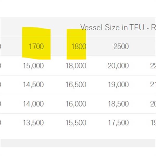Screen dimensions: 156x156
Task: Click the 17,500 table cell
Action: [118, 123]
